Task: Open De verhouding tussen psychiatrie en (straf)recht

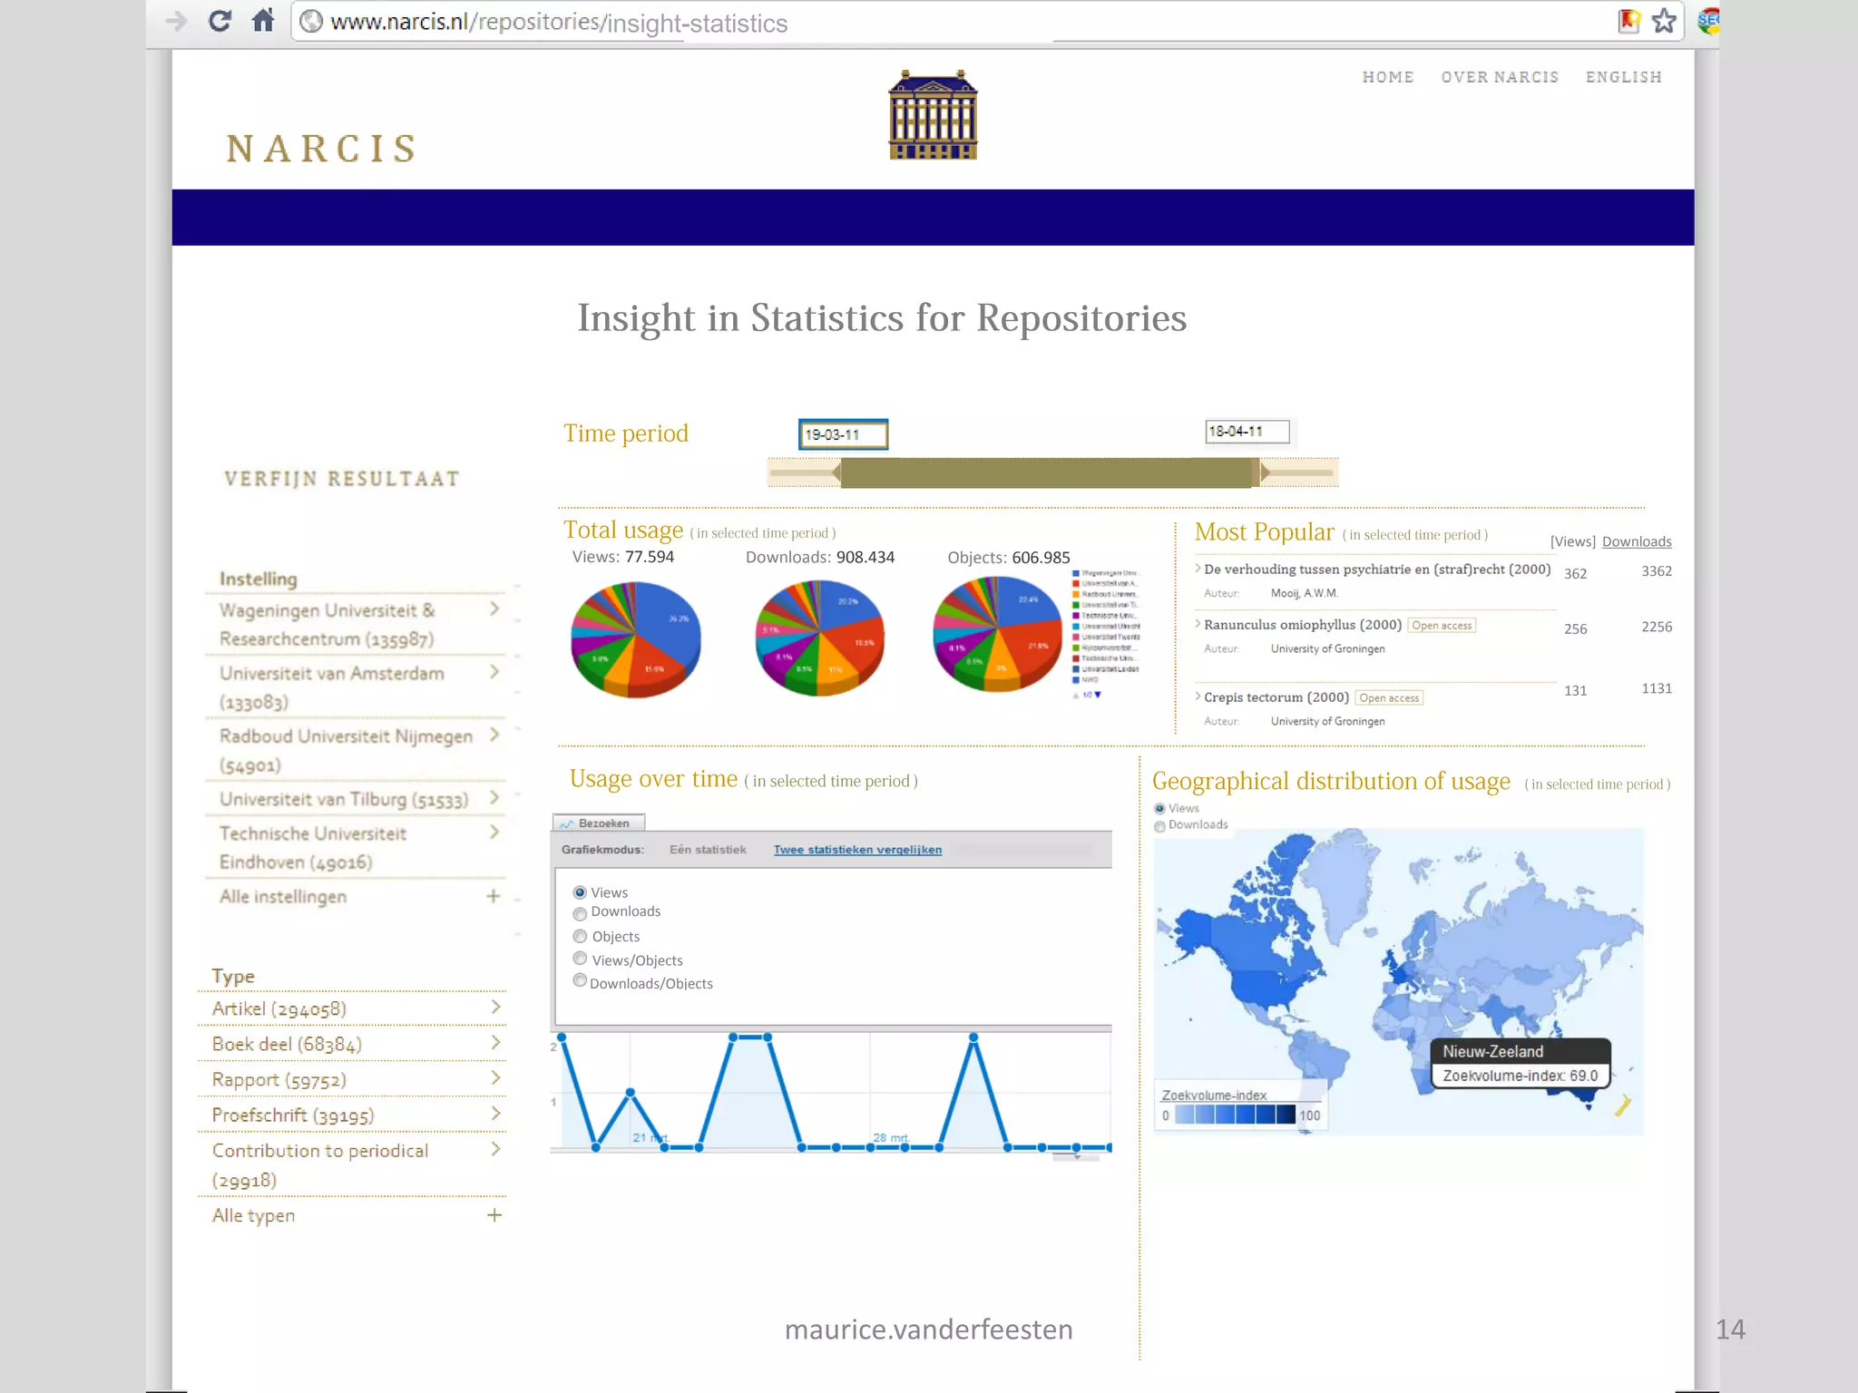Action: [1377, 569]
